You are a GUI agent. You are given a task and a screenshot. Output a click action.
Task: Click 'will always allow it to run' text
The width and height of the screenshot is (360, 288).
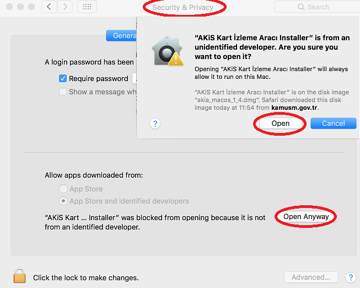pos(271,73)
